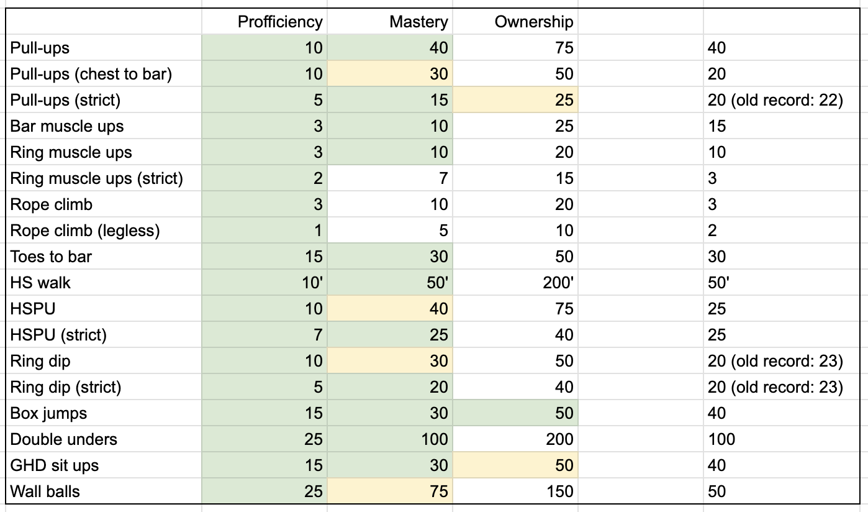
Task: Click the HSPU (strict) row label
Action: pyautogui.click(x=59, y=335)
